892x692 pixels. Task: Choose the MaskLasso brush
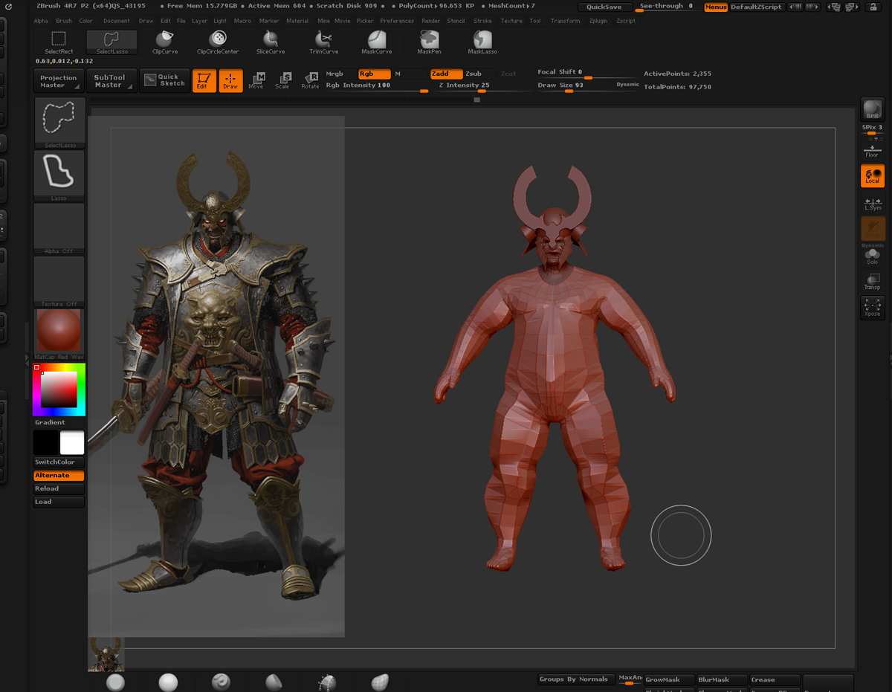pyautogui.click(x=482, y=42)
